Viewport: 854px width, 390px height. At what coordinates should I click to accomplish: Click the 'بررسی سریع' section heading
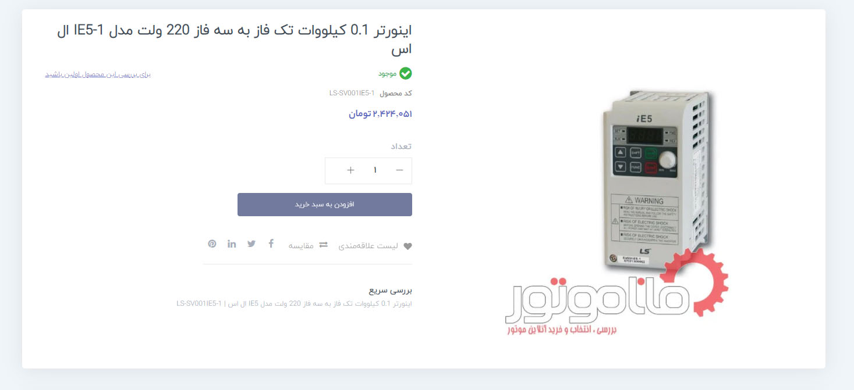pyautogui.click(x=391, y=290)
